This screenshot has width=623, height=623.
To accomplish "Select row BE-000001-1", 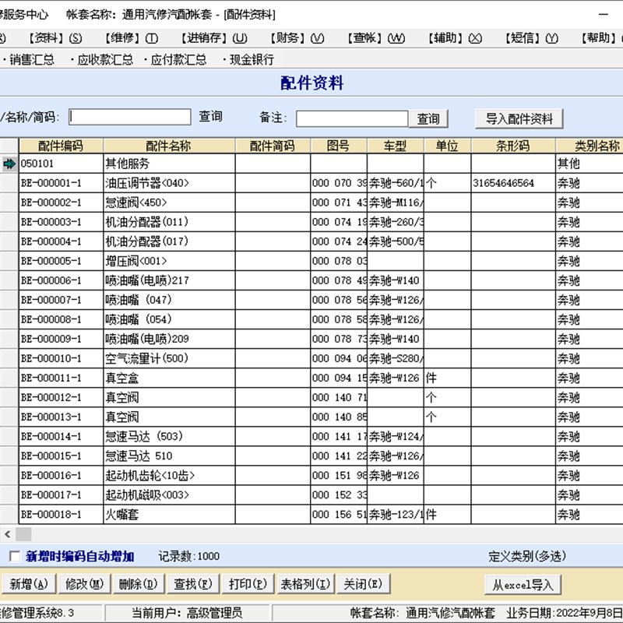I will pos(61,183).
